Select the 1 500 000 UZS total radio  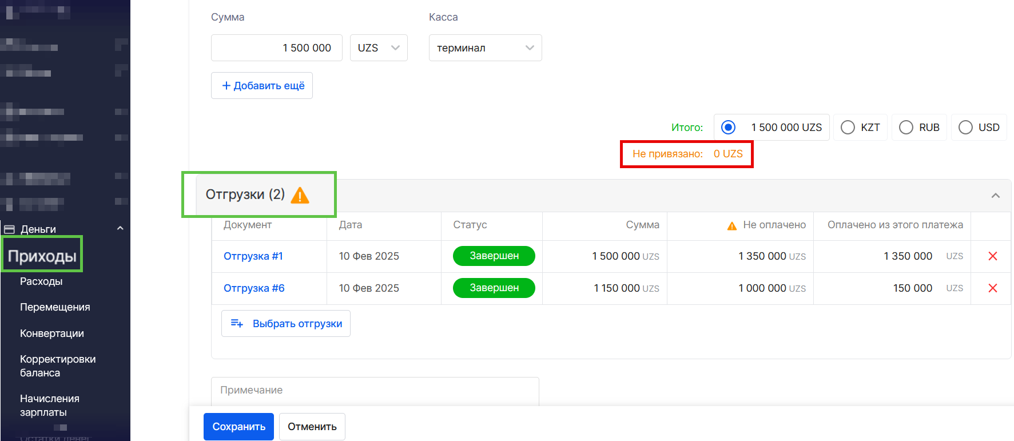click(728, 128)
